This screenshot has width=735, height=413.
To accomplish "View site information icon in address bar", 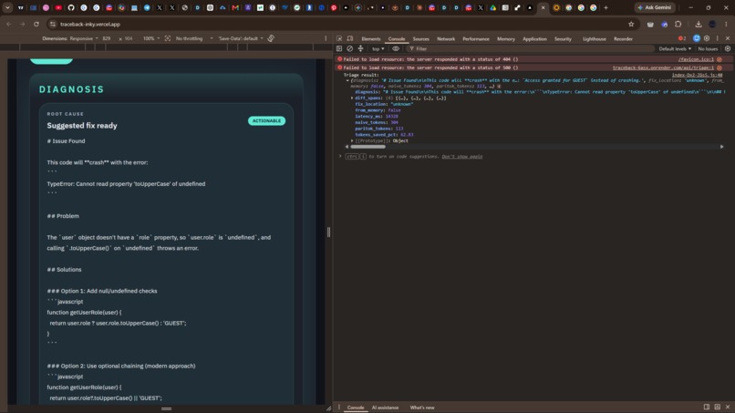I will click(53, 24).
